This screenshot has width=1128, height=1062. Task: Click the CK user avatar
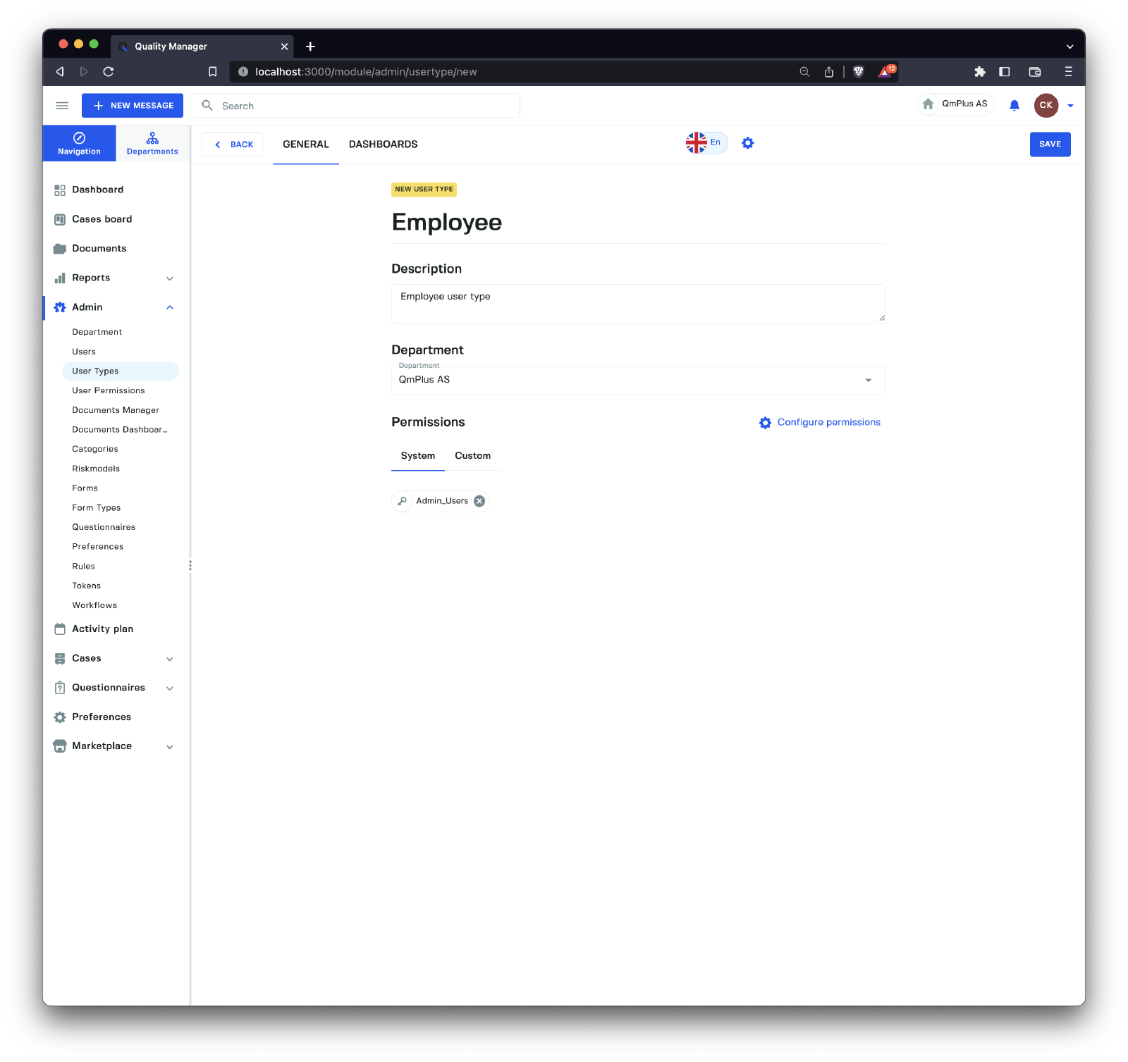(x=1046, y=106)
